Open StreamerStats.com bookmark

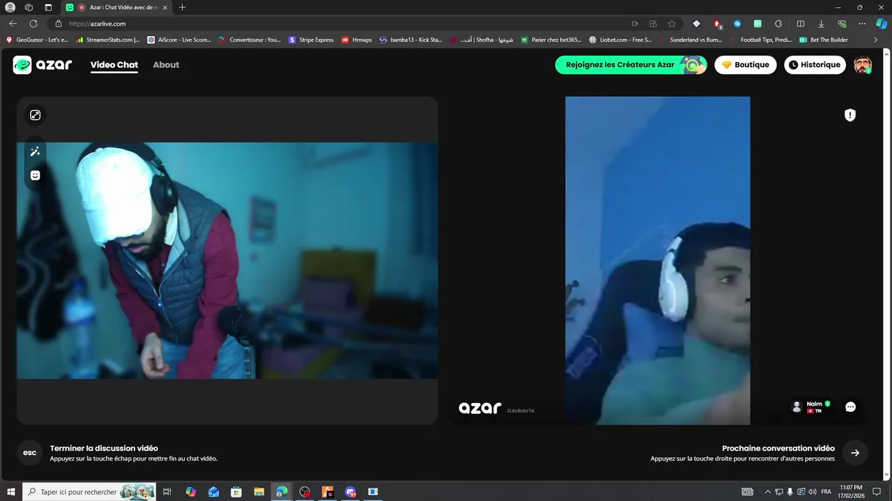pyautogui.click(x=108, y=40)
